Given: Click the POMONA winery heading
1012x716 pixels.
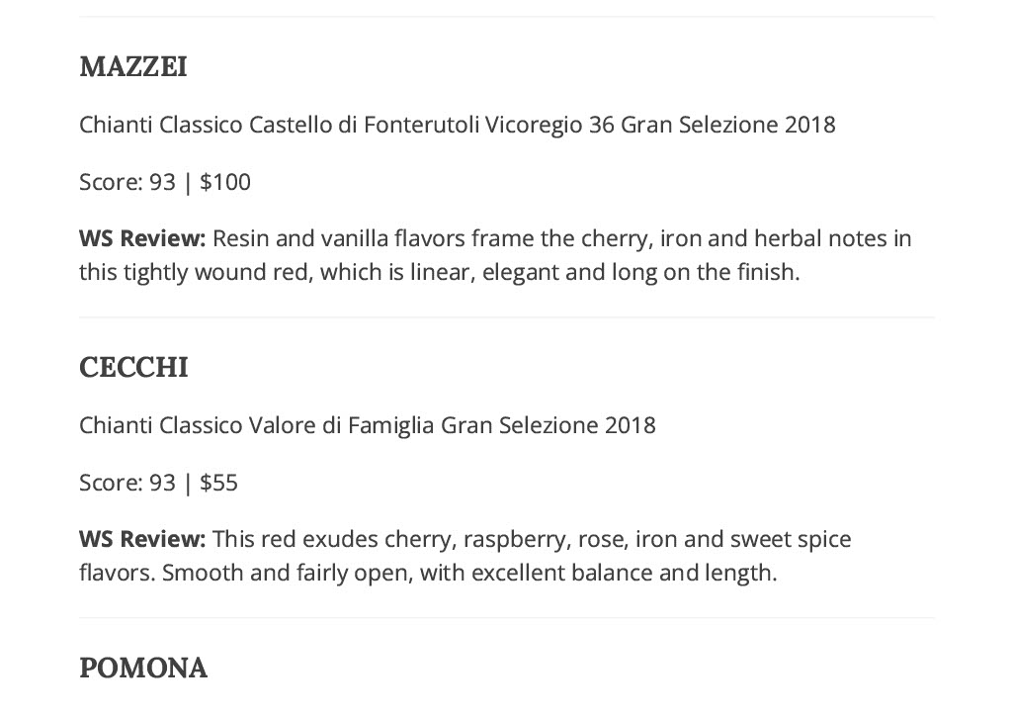Looking at the screenshot, I should point(143,668).
